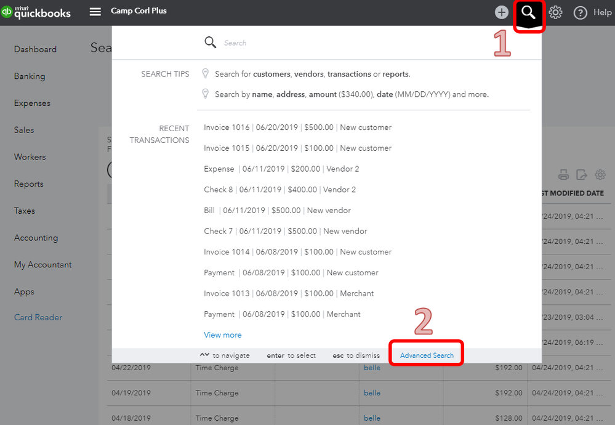This screenshot has height=425, width=615.
Task: Select Check 8 $400.00 transaction
Action: [279, 190]
